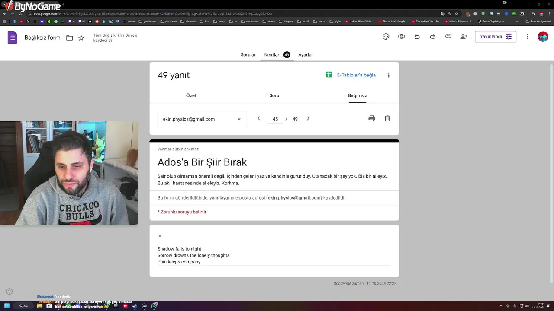Go back in the browser

click(5, 13)
